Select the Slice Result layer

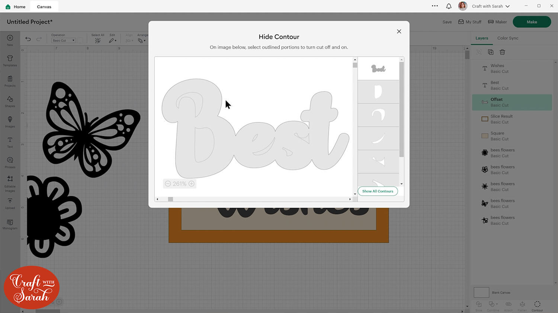pyautogui.click(x=512, y=119)
